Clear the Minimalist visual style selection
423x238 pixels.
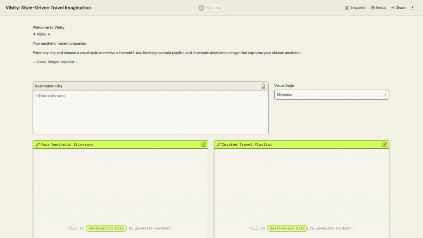click(385, 95)
